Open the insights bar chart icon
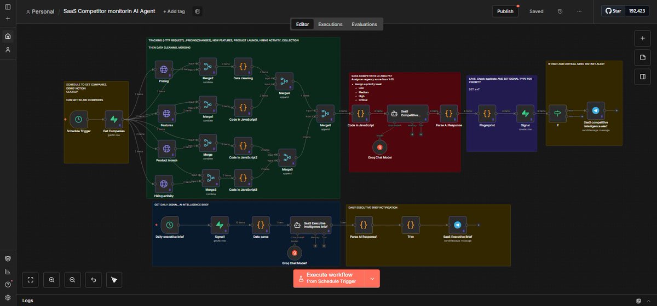The image size is (657, 306). coord(8,272)
